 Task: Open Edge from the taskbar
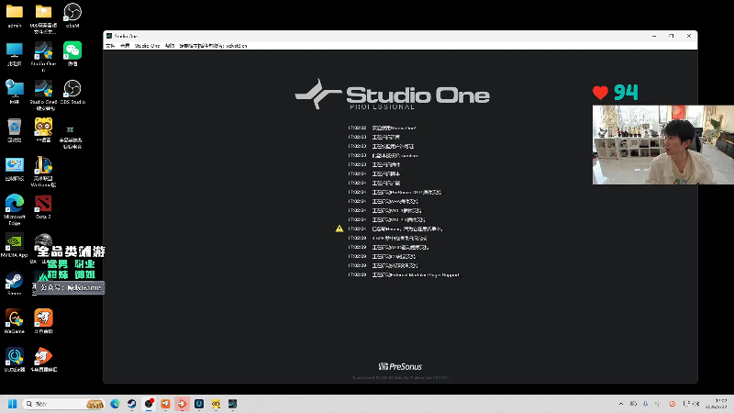click(115, 404)
